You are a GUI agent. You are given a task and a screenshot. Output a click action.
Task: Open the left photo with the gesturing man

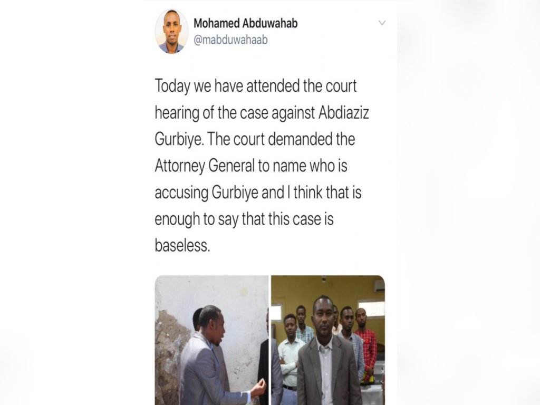[211, 340]
